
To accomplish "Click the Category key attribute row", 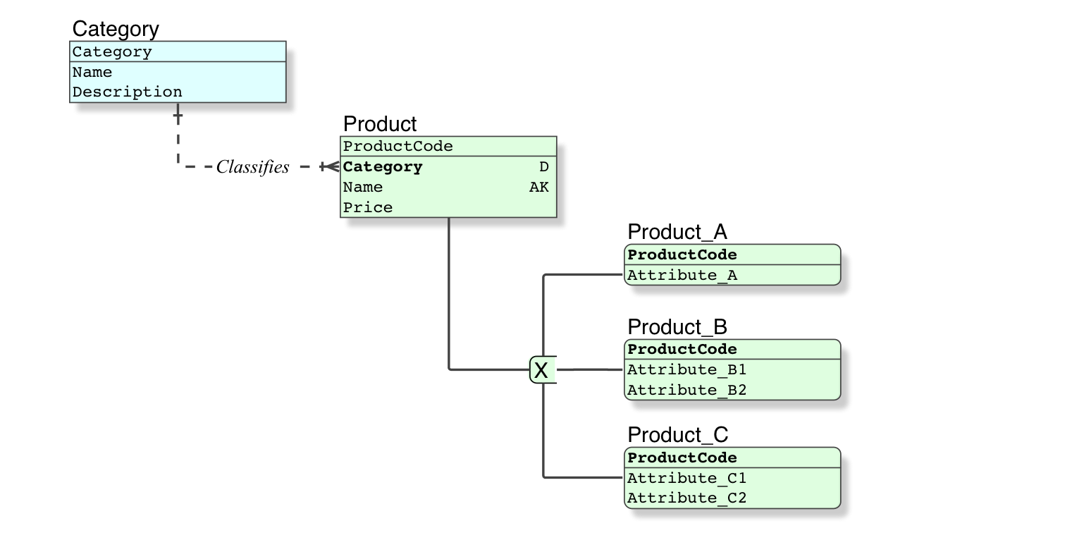I will (x=178, y=51).
